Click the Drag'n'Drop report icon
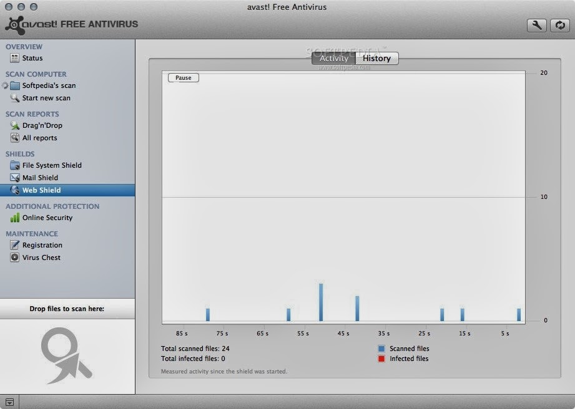Screen dimensions: 575x409 (x=14, y=125)
